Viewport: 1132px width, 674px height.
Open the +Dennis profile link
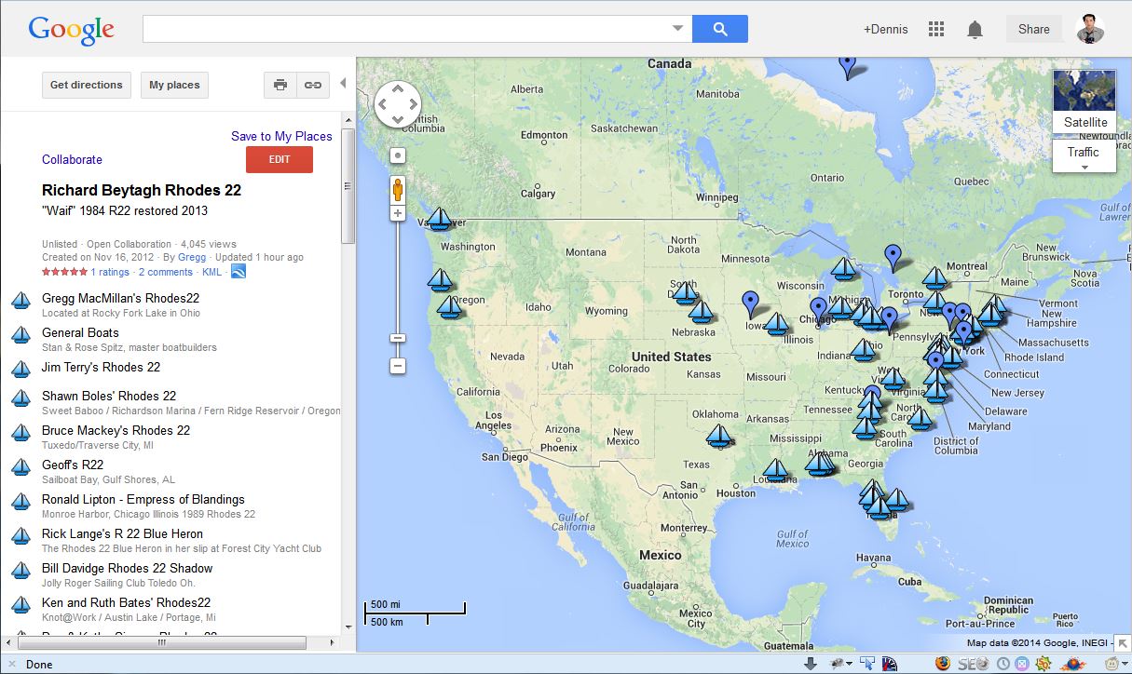click(x=886, y=29)
